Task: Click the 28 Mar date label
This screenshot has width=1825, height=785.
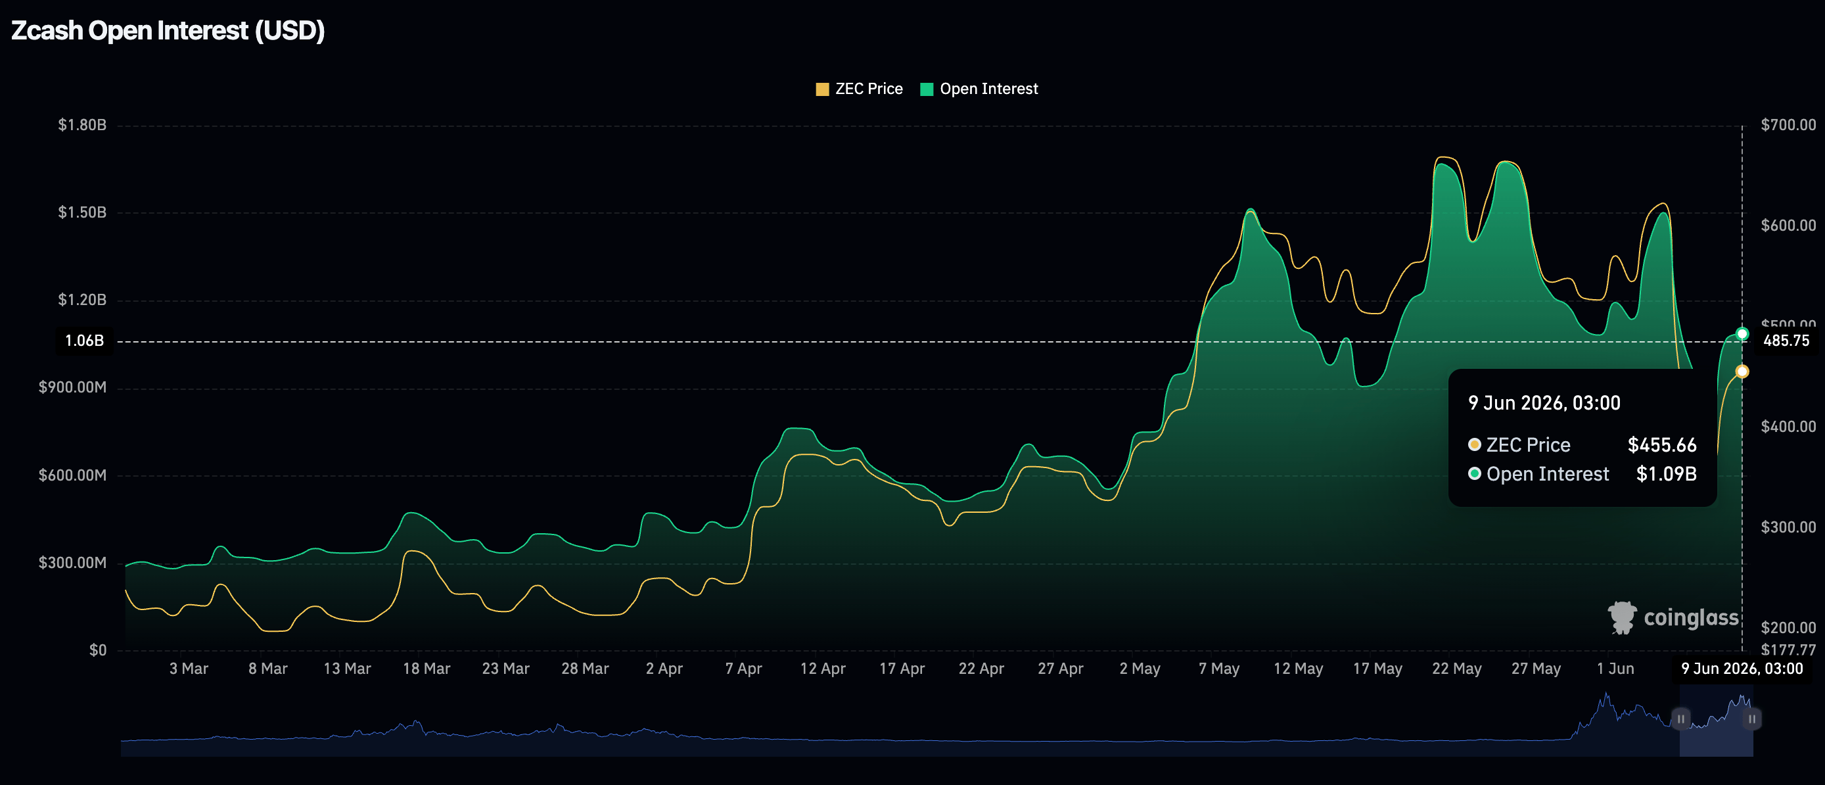Action: (x=585, y=669)
